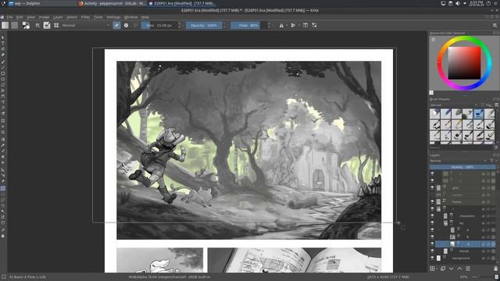The width and height of the screenshot is (500, 281).
Task: Toggle visibility of the selected highlighted layer
Action: click(432, 244)
